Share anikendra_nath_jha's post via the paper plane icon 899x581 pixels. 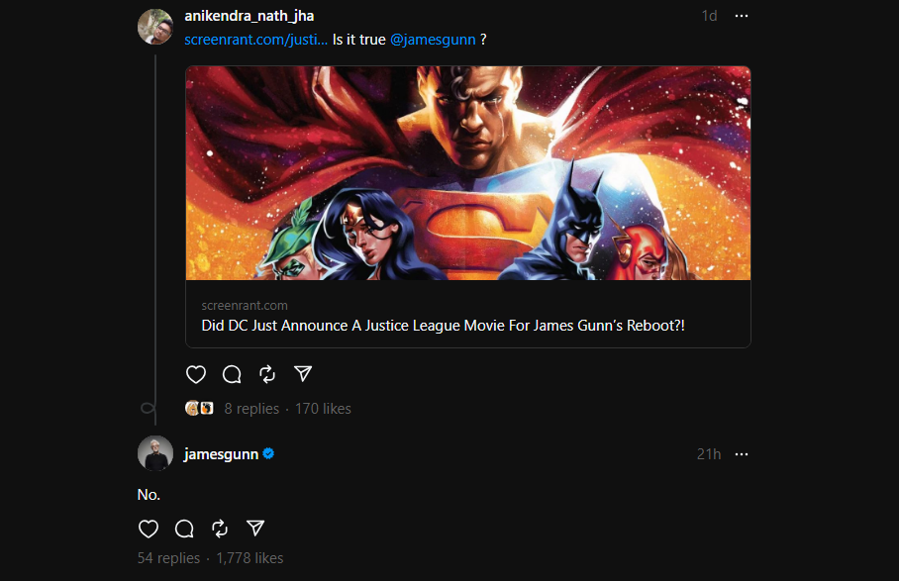[x=303, y=374]
